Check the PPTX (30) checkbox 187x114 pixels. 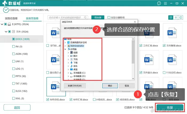coord(13,76)
